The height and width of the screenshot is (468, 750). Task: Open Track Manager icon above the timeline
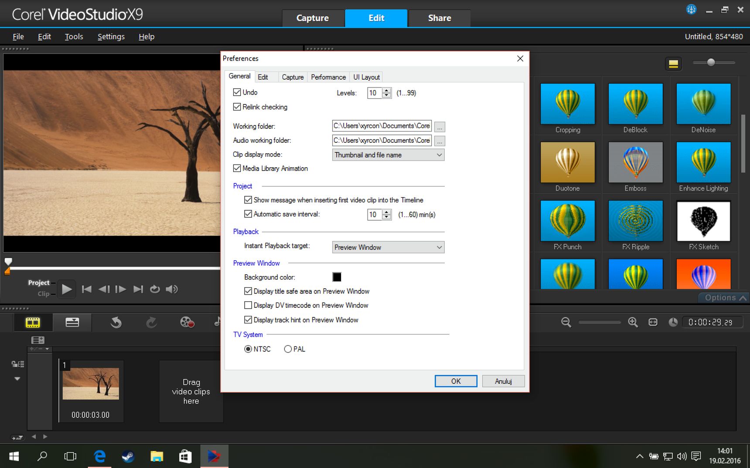click(37, 340)
